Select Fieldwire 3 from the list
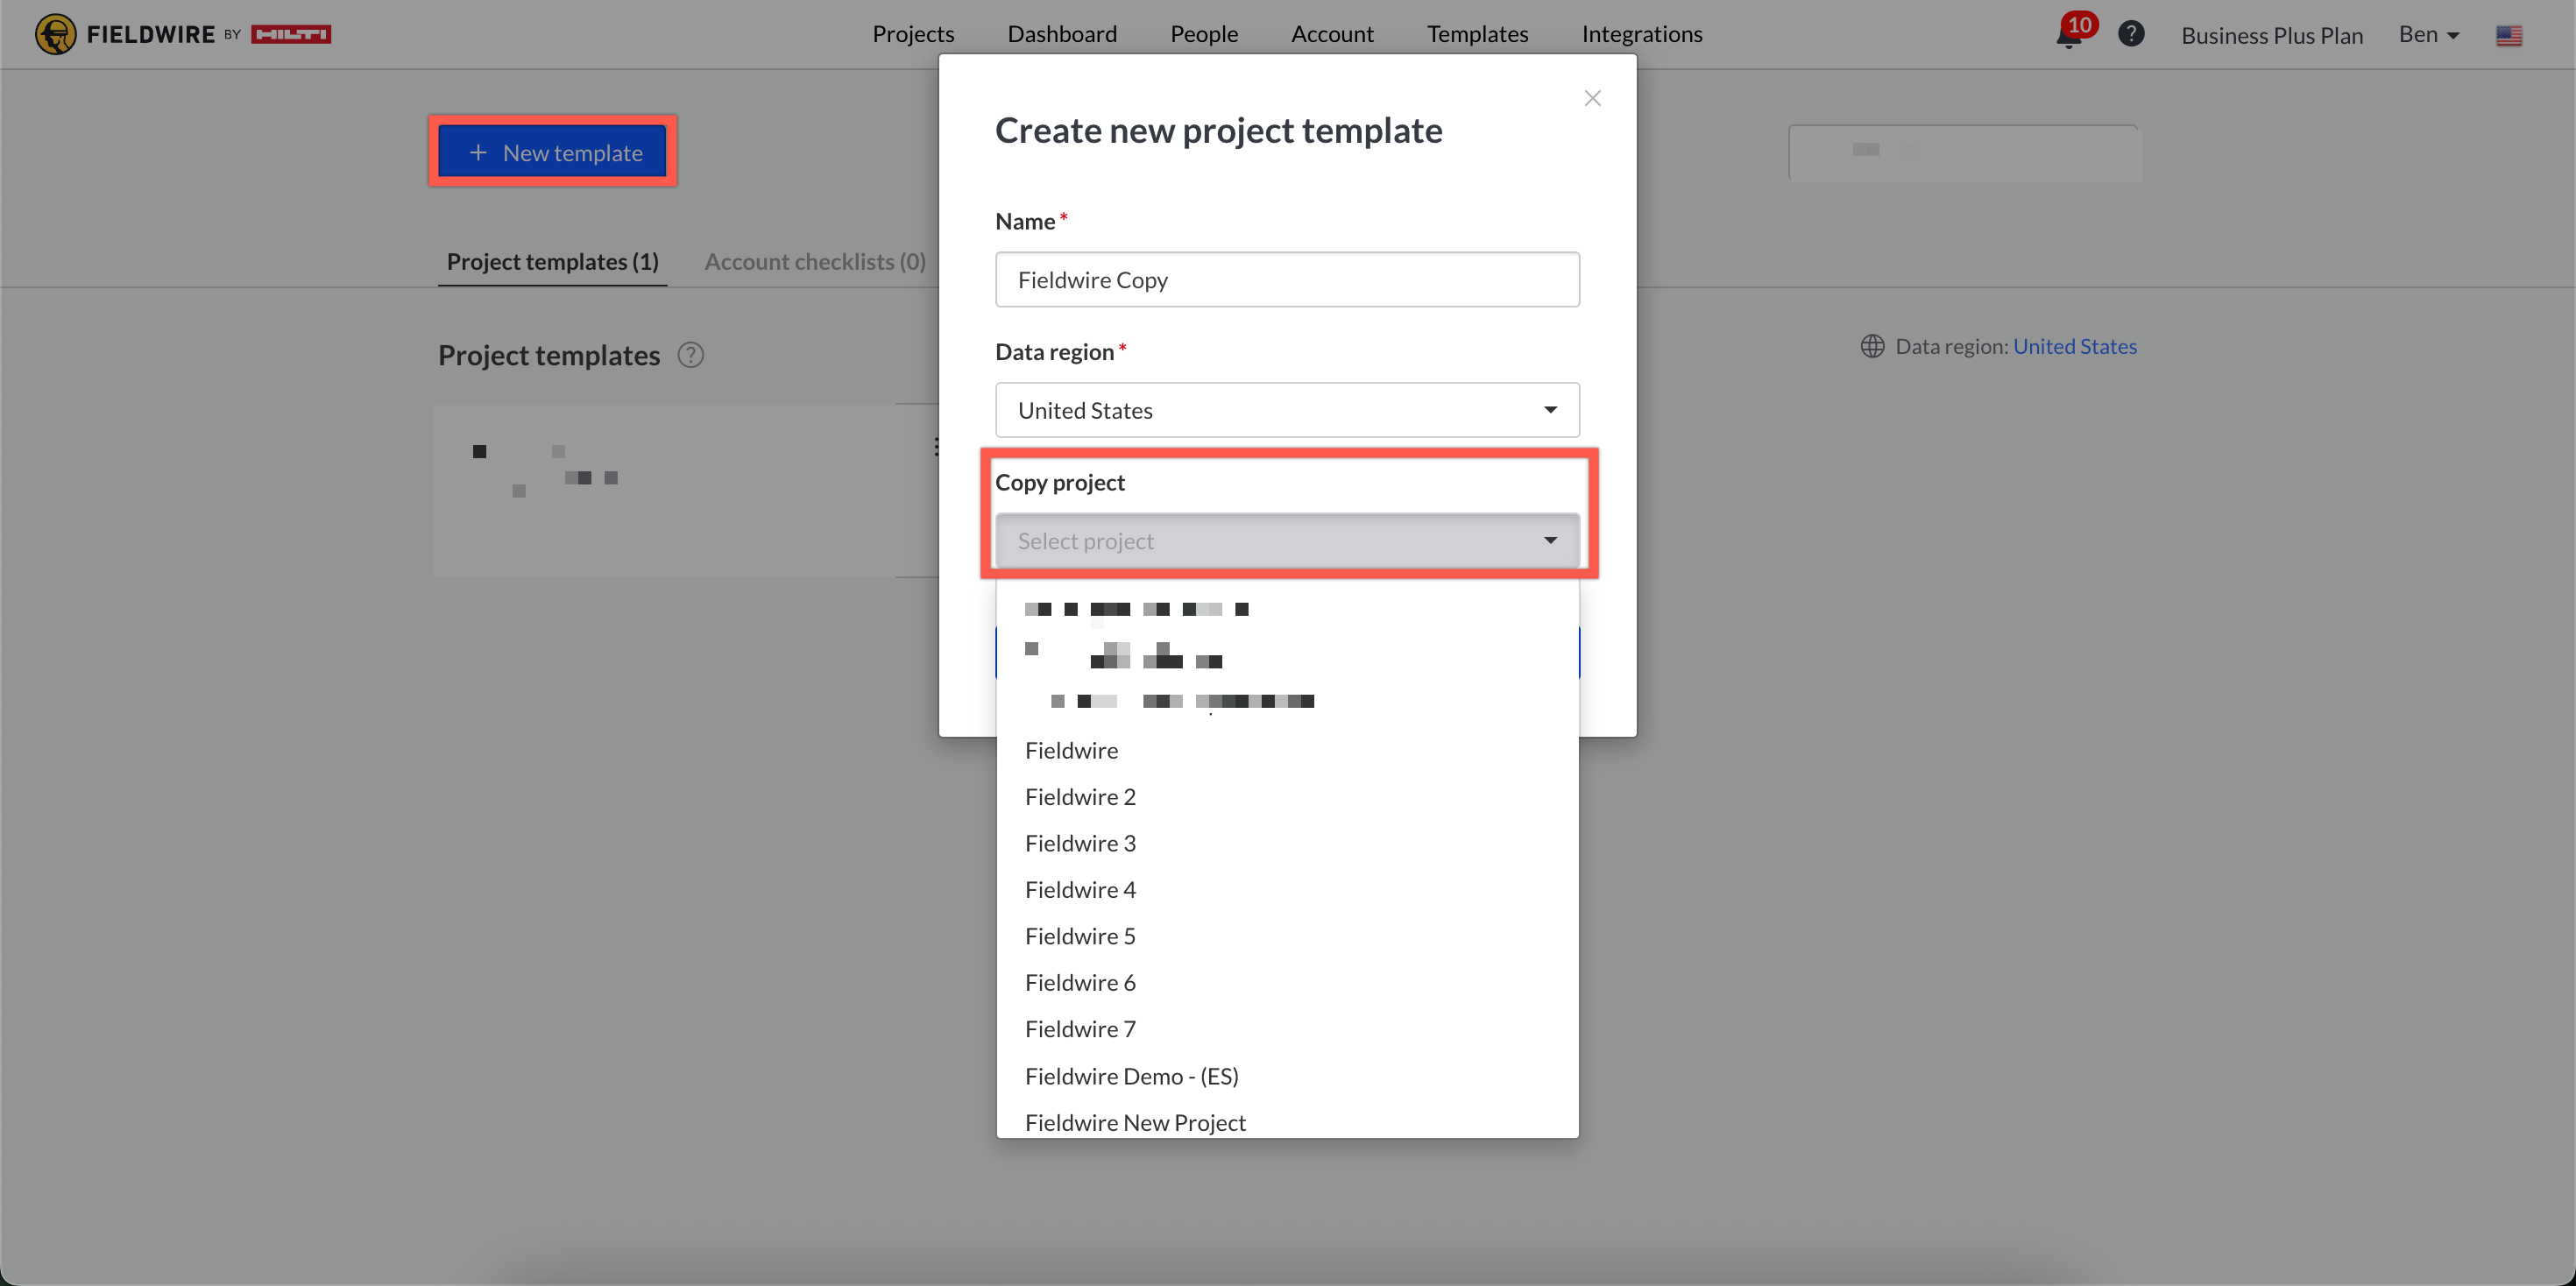 click(x=1080, y=843)
